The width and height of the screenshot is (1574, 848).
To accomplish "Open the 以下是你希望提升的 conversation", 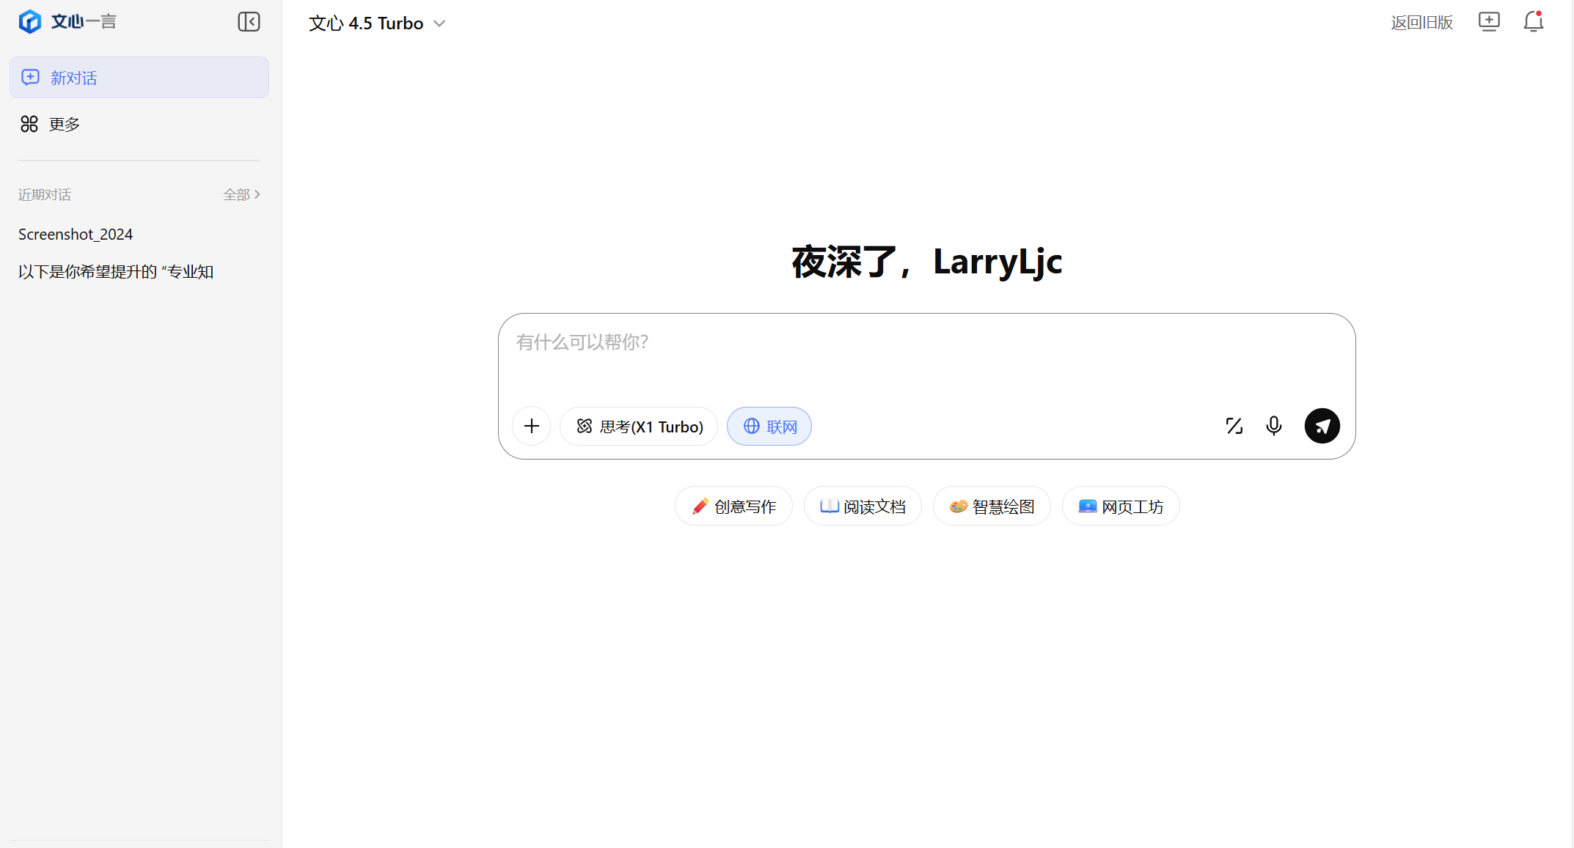I will coord(115,271).
